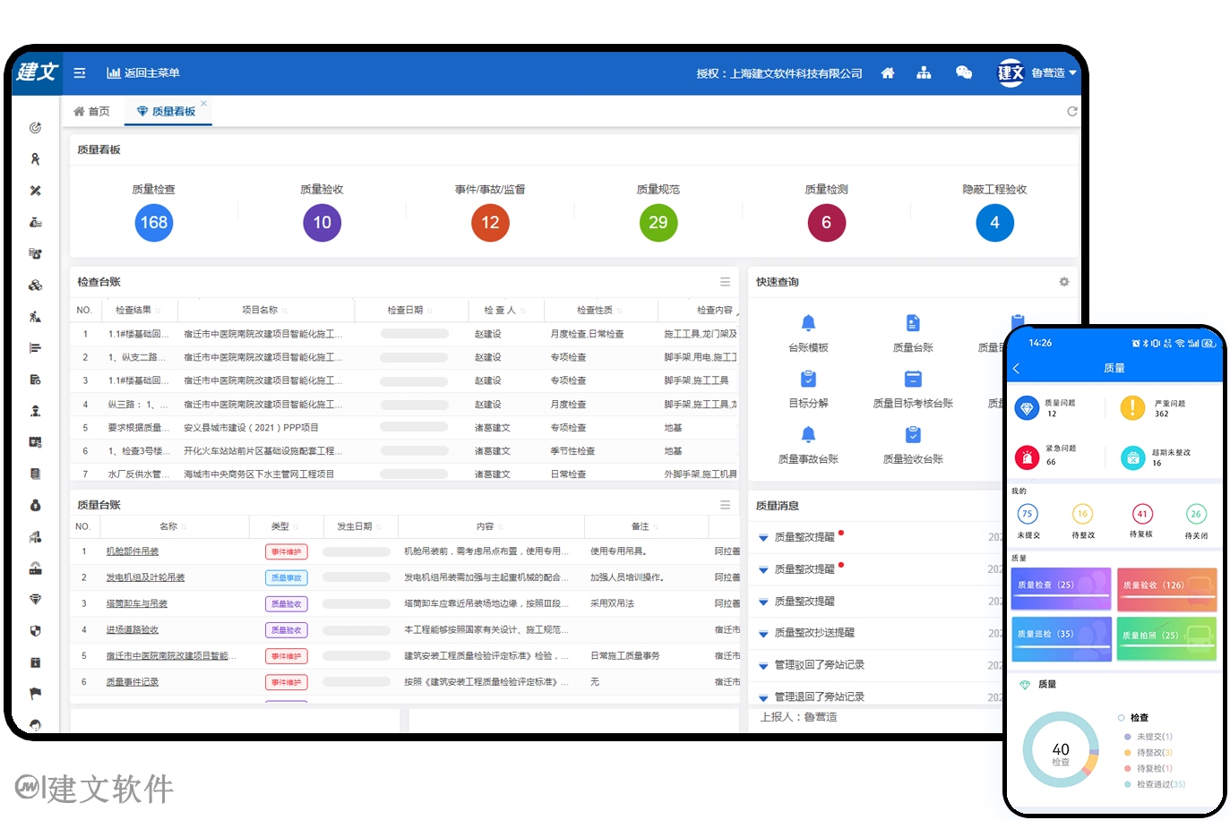This screenshot has width=1230, height=820.
Task: Select the purple 质量验收 10 circle
Action: click(x=322, y=223)
